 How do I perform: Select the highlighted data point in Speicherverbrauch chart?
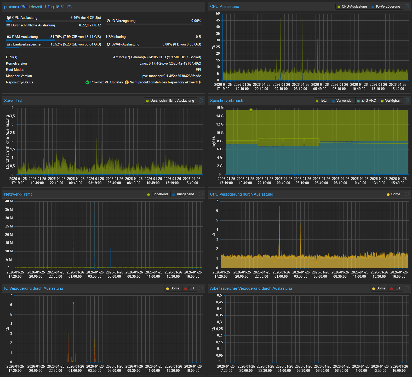[x=251, y=110]
